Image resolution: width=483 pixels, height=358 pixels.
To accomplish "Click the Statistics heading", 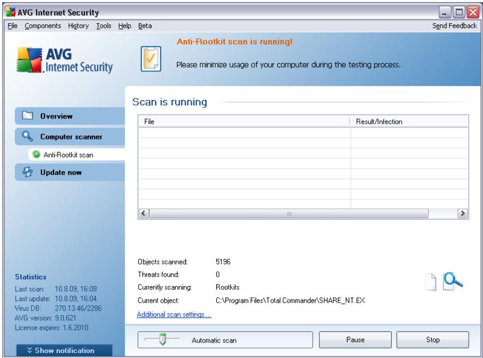I will 31,277.
